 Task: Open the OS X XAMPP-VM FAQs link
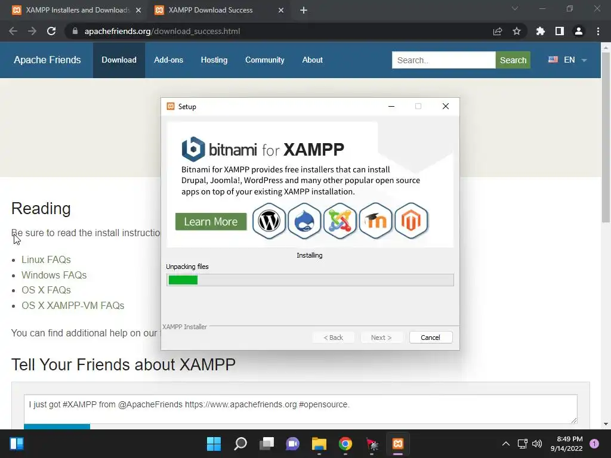[73, 306]
